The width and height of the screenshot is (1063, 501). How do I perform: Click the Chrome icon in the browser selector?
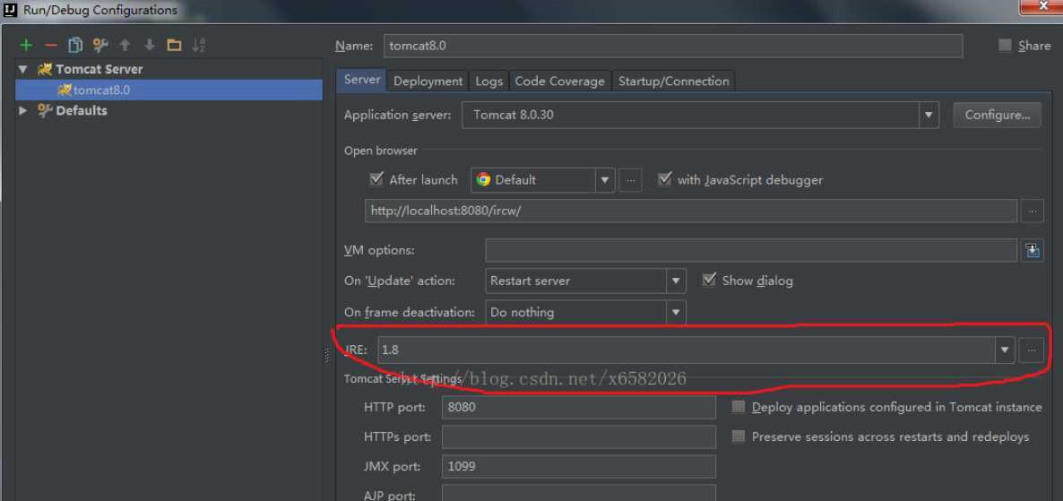[x=483, y=179]
